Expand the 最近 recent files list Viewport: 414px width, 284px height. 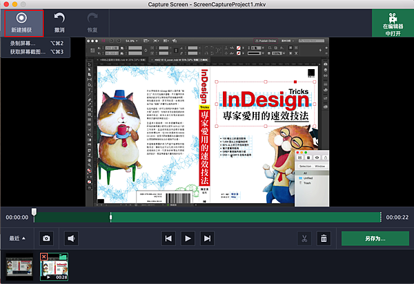pyautogui.click(x=18, y=238)
